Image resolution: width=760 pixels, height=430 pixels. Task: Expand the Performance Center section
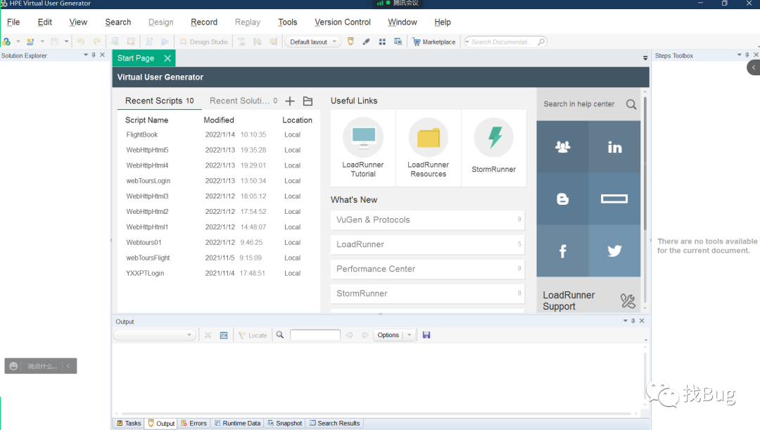(428, 269)
